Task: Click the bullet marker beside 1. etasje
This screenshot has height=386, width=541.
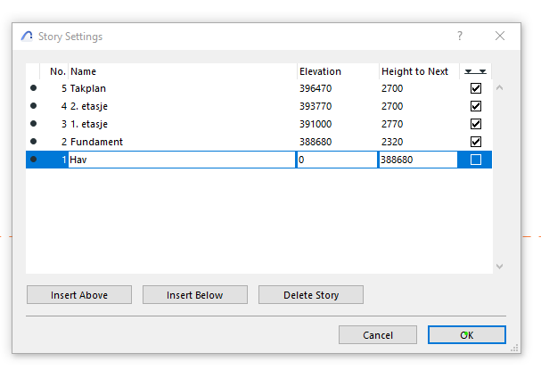Action: point(34,124)
